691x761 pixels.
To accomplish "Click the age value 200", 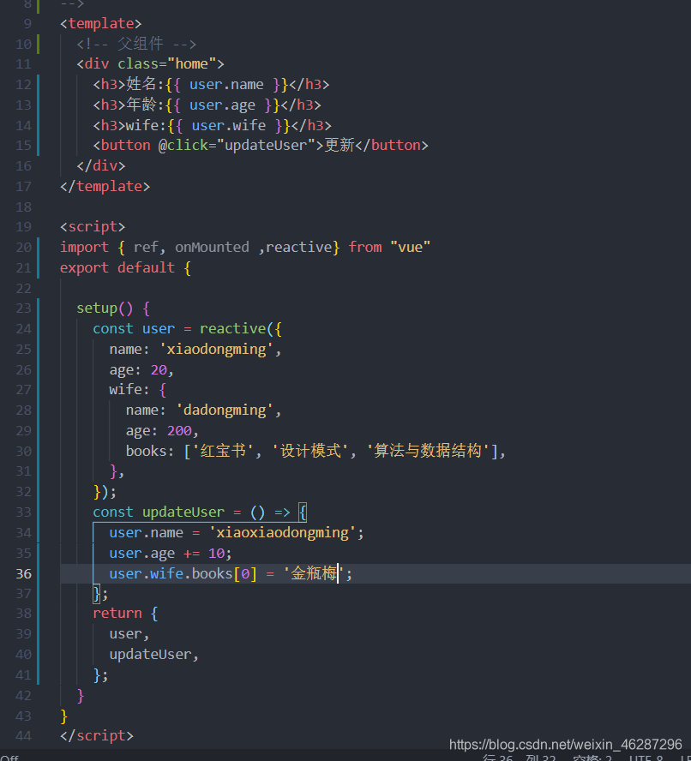I will coord(179,431).
